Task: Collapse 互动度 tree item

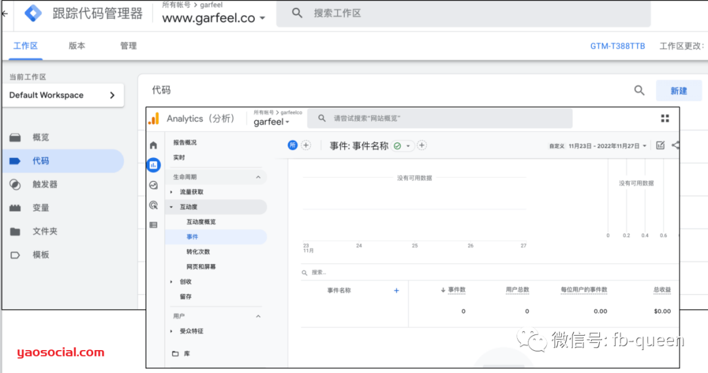Action: 172,206
